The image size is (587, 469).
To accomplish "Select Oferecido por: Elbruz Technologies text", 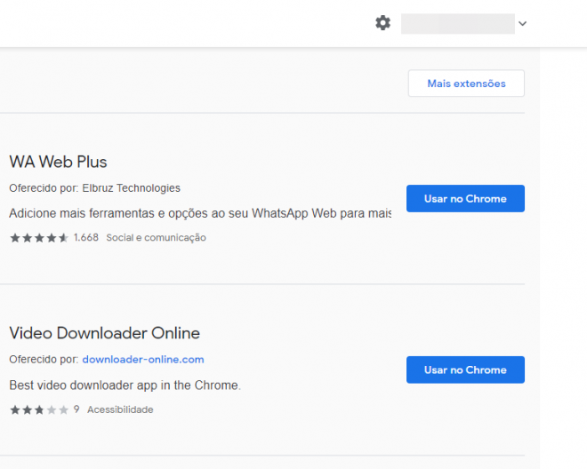I will tap(94, 187).
